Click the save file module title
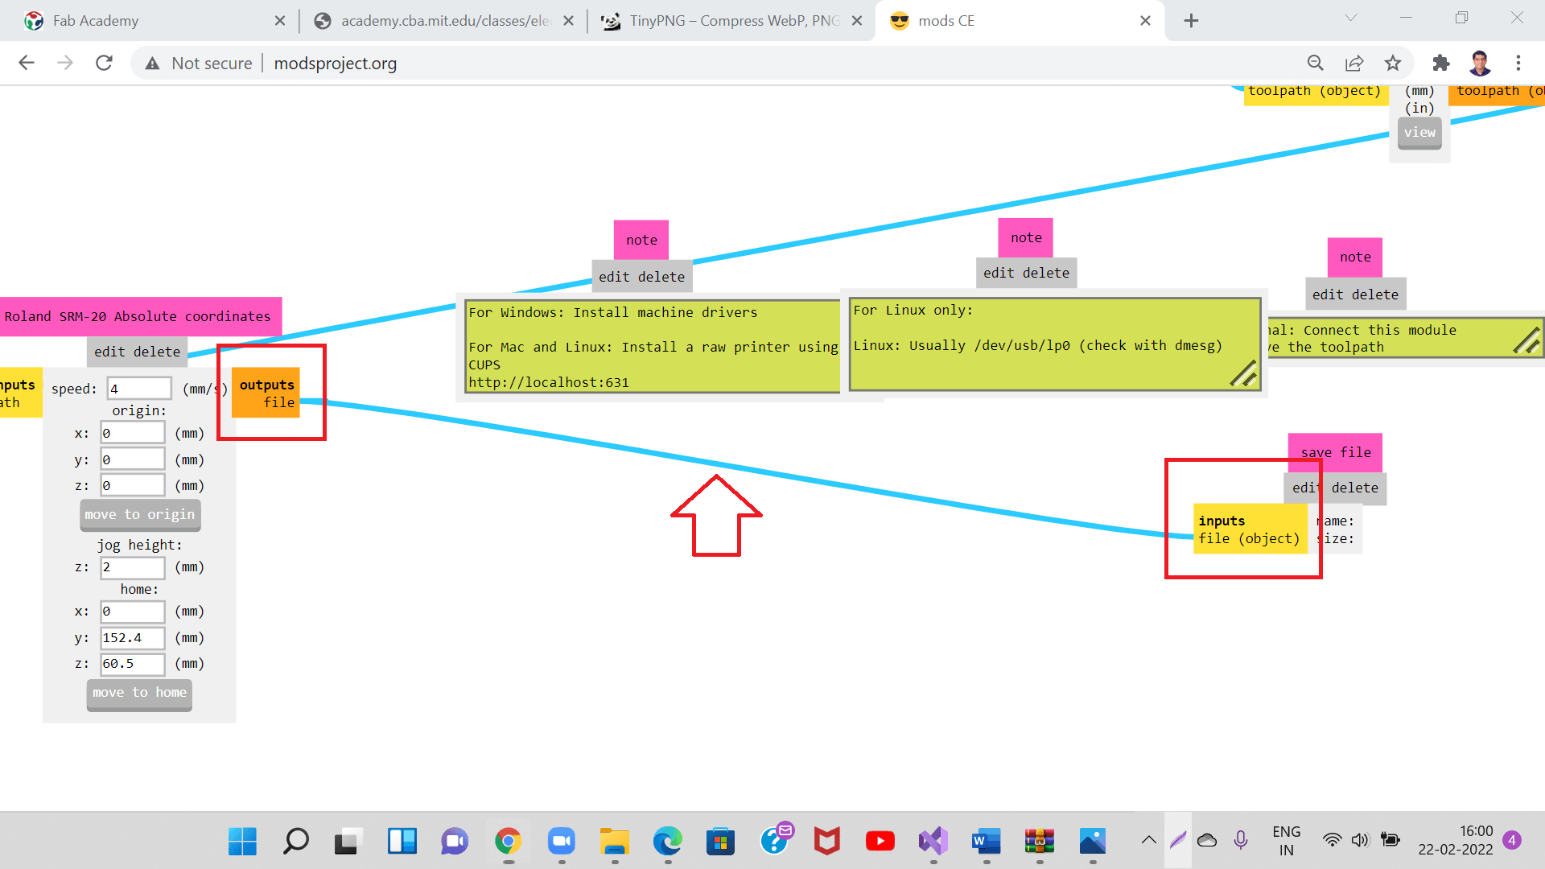Image resolution: width=1545 pixels, height=869 pixels. [x=1335, y=452]
